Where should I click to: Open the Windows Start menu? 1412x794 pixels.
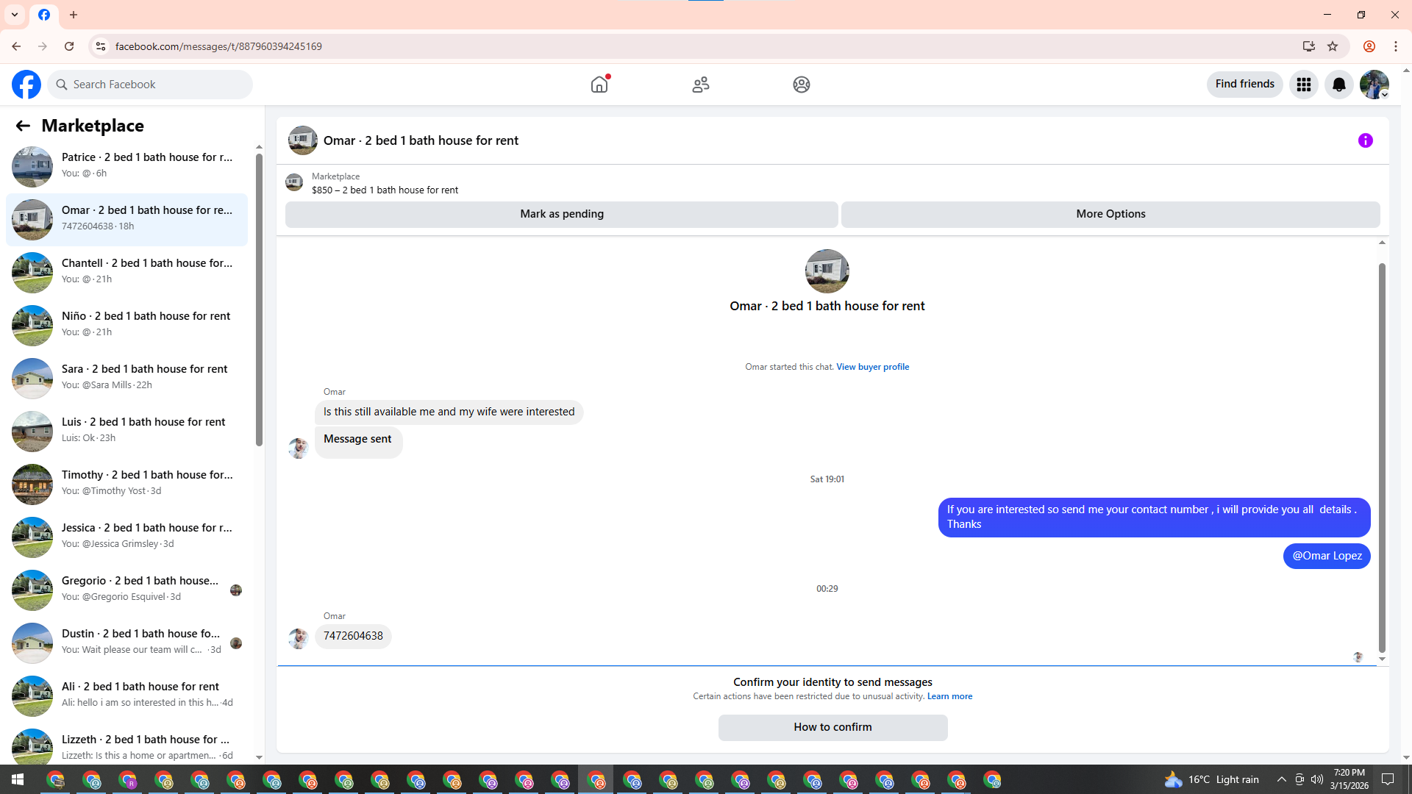pos(18,779)
